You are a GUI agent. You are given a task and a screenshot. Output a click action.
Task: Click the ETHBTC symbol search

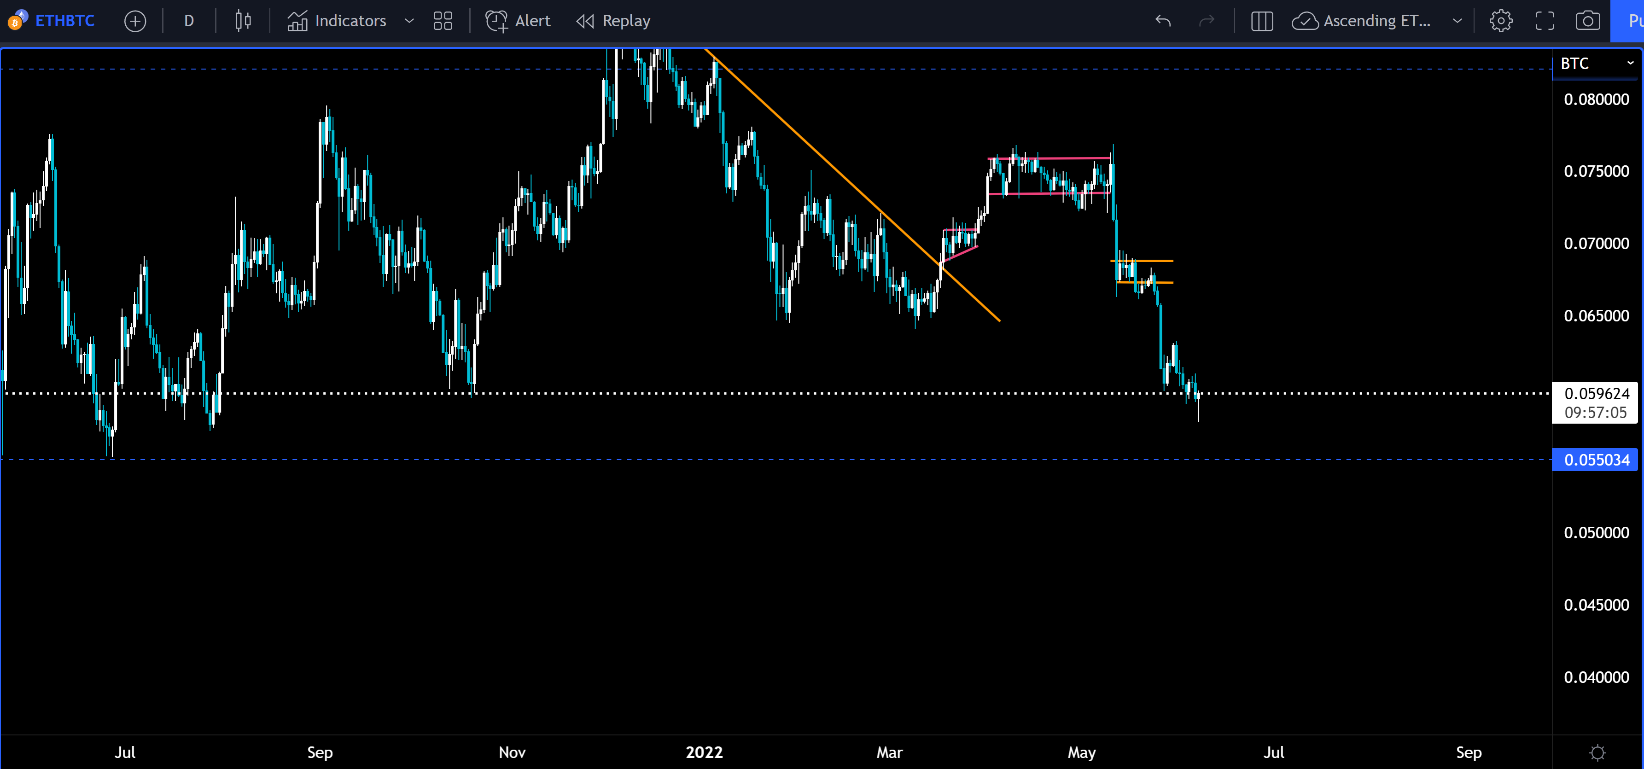pyautogui.click(x=64, y=21)
